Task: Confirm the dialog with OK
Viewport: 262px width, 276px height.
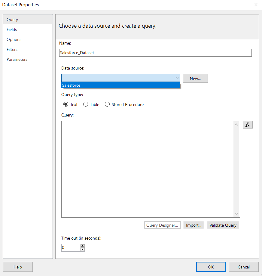Action: 211,267
